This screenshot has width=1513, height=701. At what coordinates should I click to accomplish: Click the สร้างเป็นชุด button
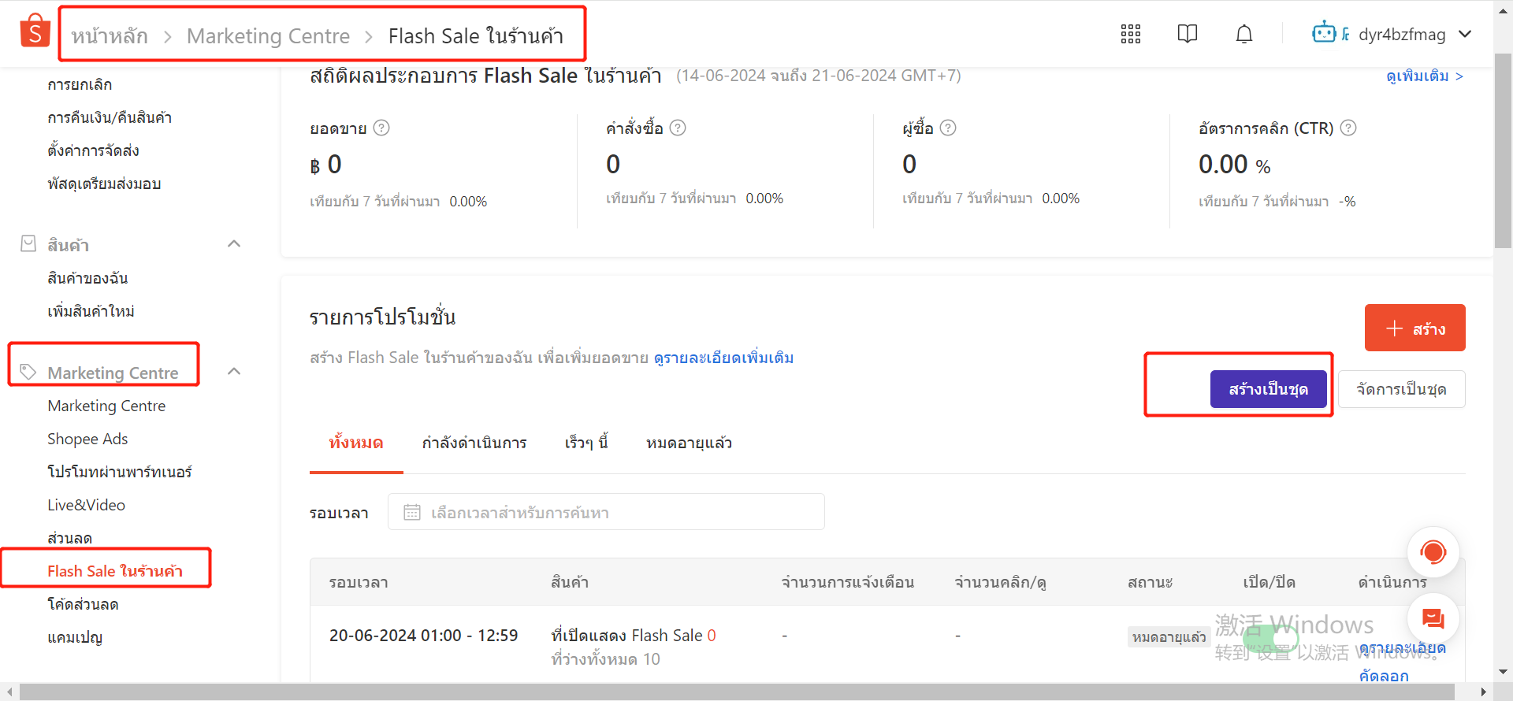[x=1268, y=389]
